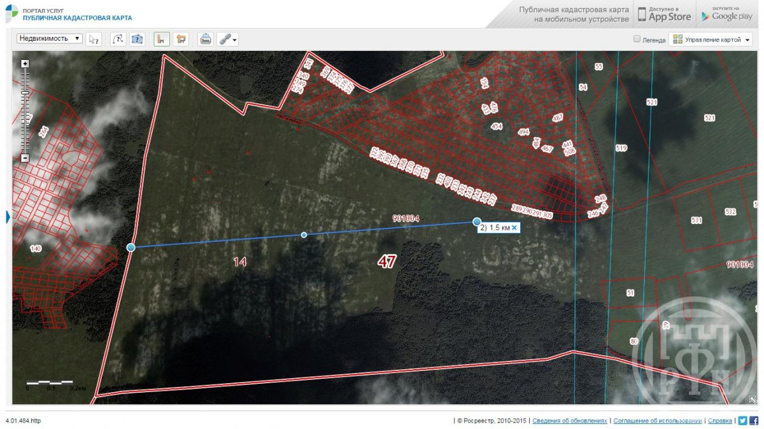Image resolution: width=764 pixels, height=429 pixels.
Task: Select the distance measurement ruler tool
Action: pyautogui.click(x=162, y=39)
